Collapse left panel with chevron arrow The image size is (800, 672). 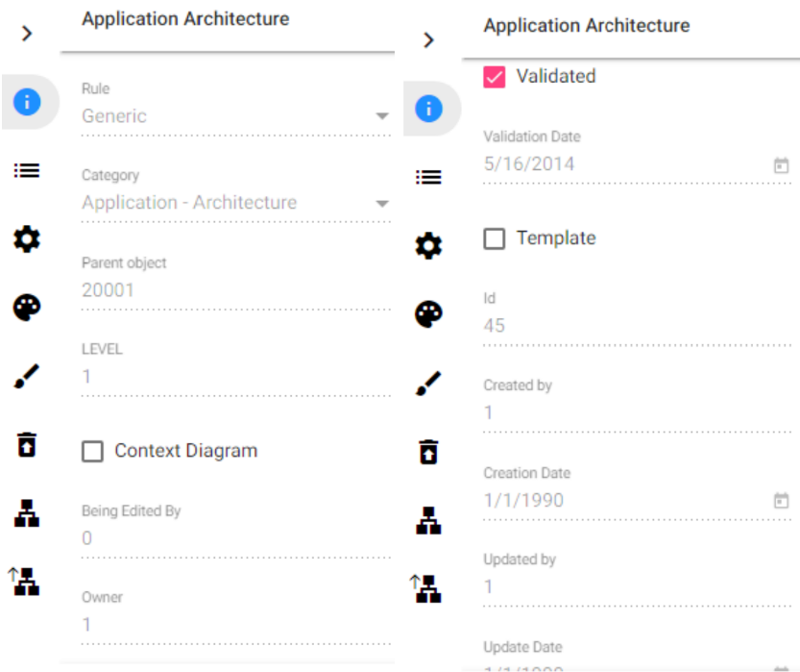coord(27,34)
